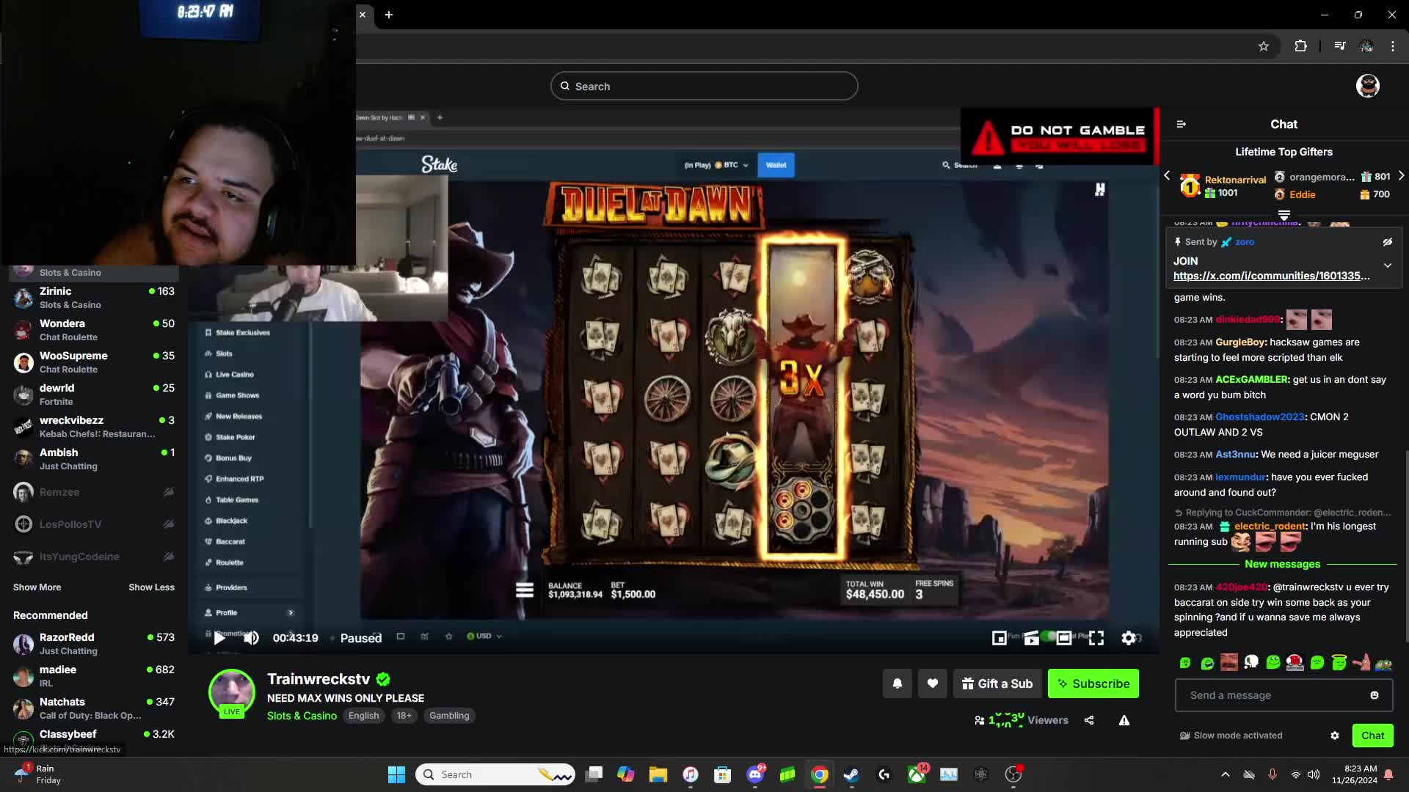Play the paused stream video
This screenshot has width=1409, height=792.
[219, 638]
